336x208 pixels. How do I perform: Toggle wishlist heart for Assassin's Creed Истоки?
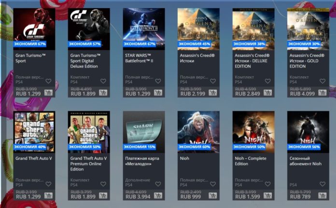pos(213,81)
